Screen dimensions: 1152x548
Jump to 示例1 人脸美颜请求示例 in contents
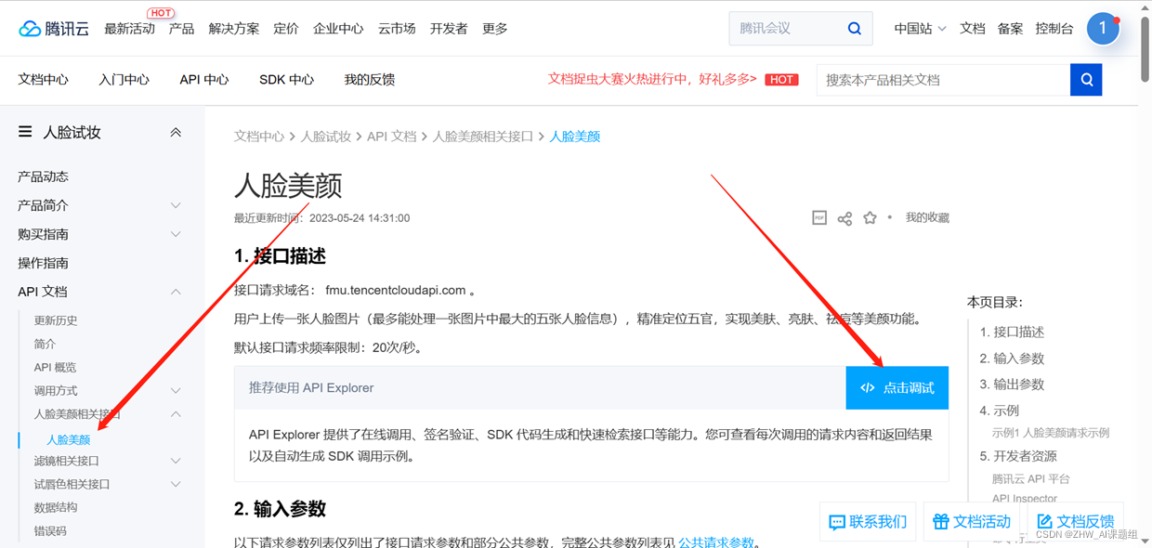coord(1051,433)
